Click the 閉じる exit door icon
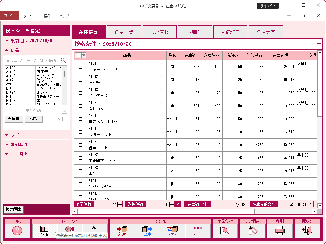The width and height of the screenshot is (326, 244). (x=307, y=231)
